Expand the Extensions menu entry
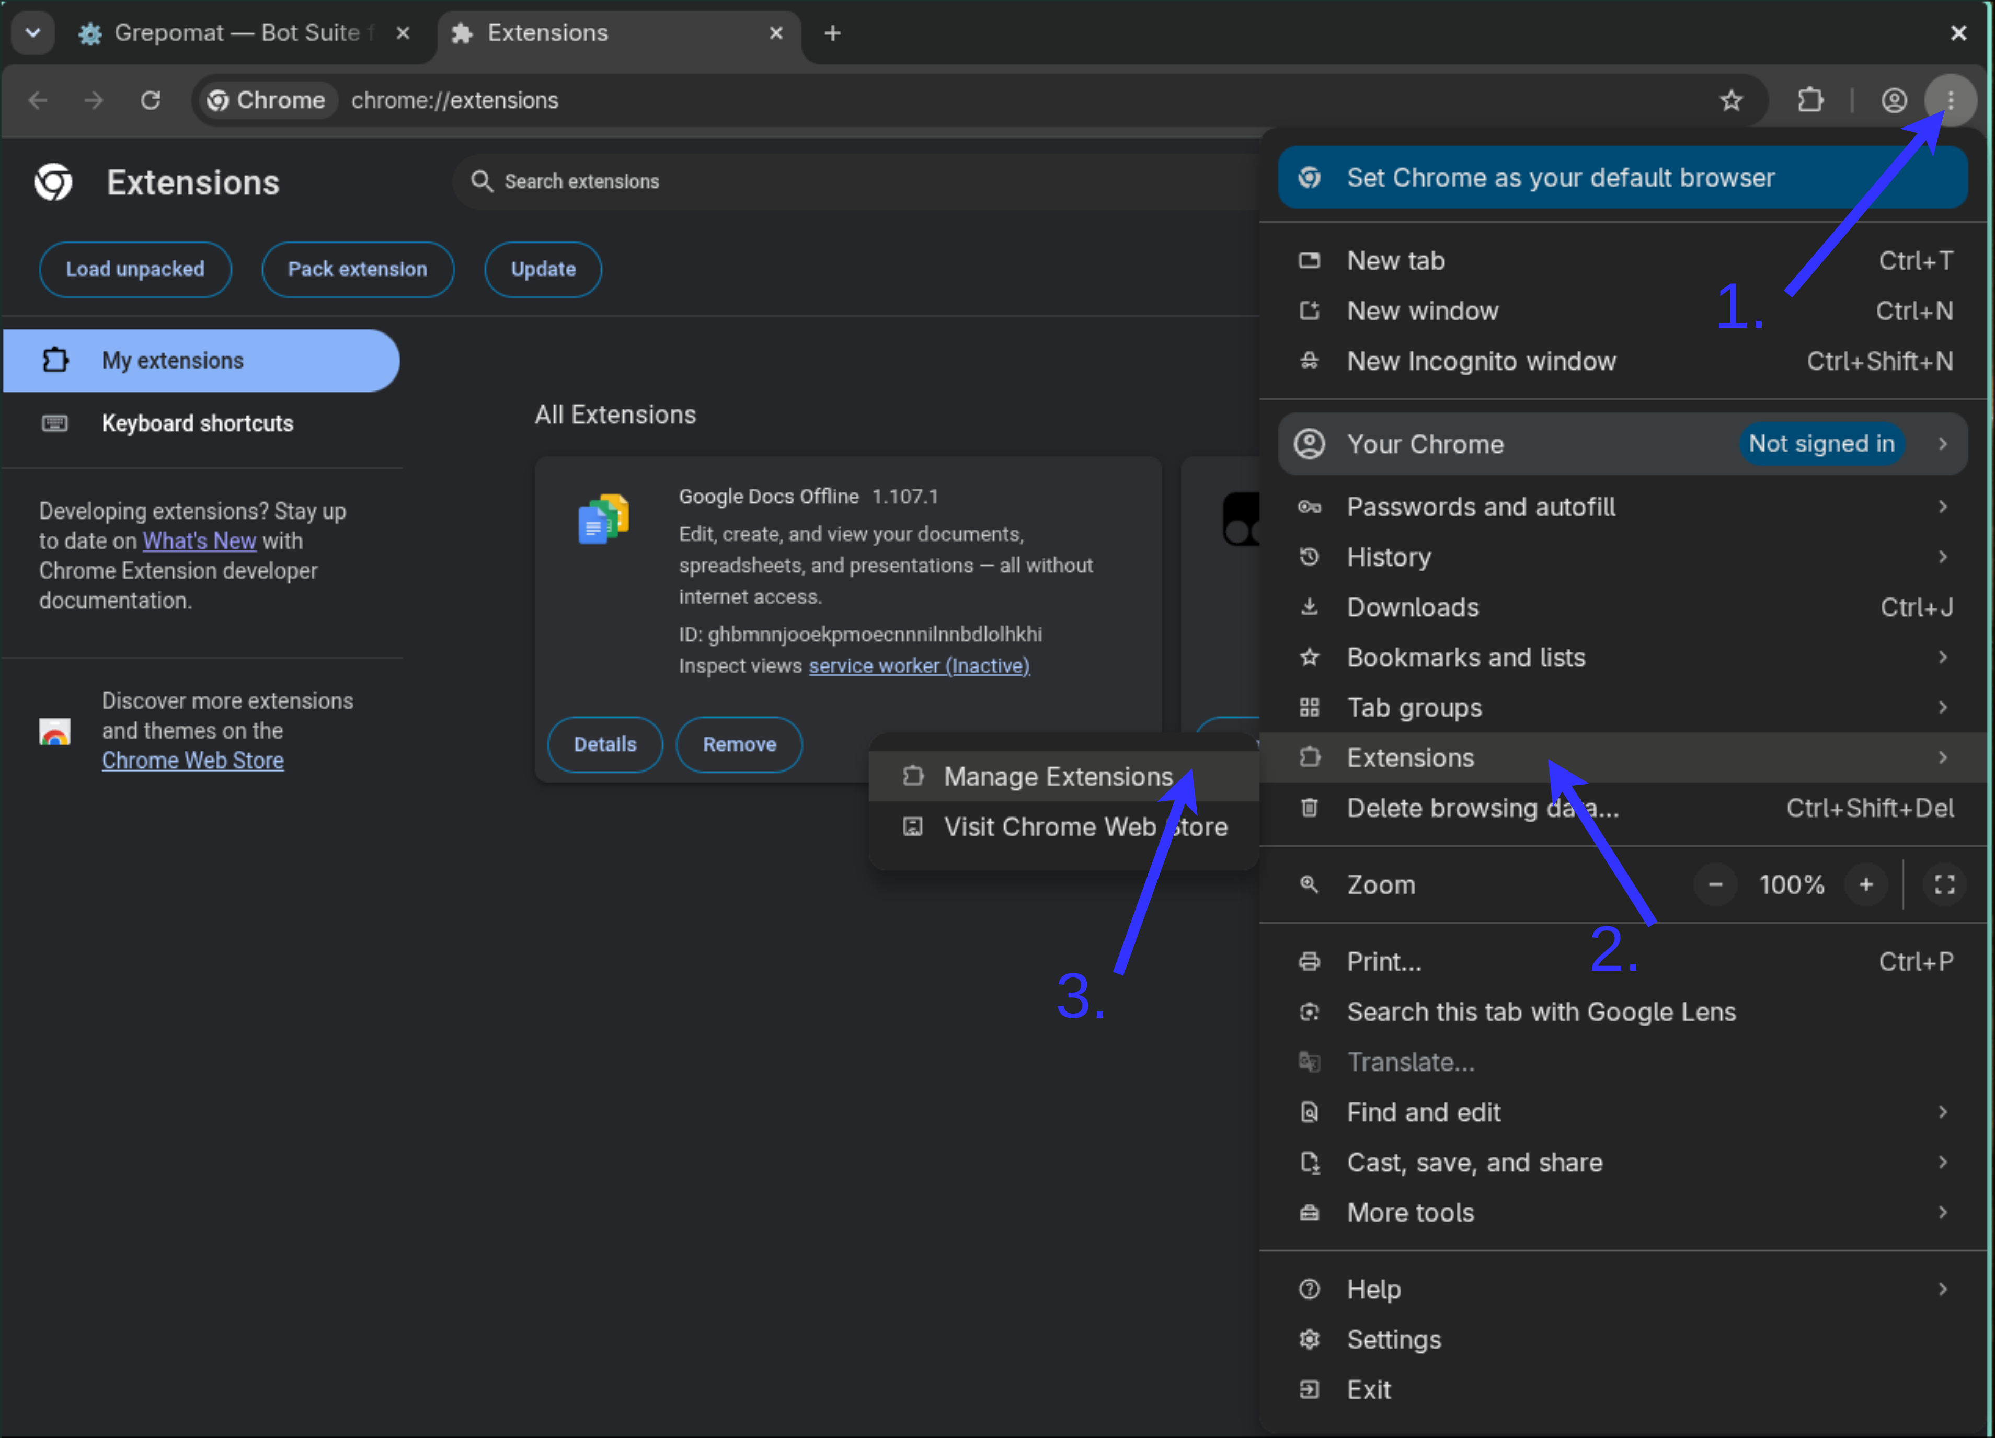 point(1622,757)
